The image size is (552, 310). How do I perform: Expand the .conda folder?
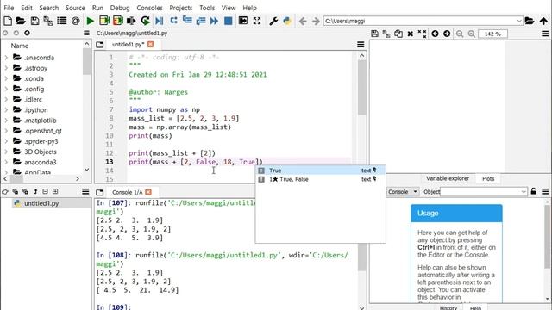coord(6,78)
